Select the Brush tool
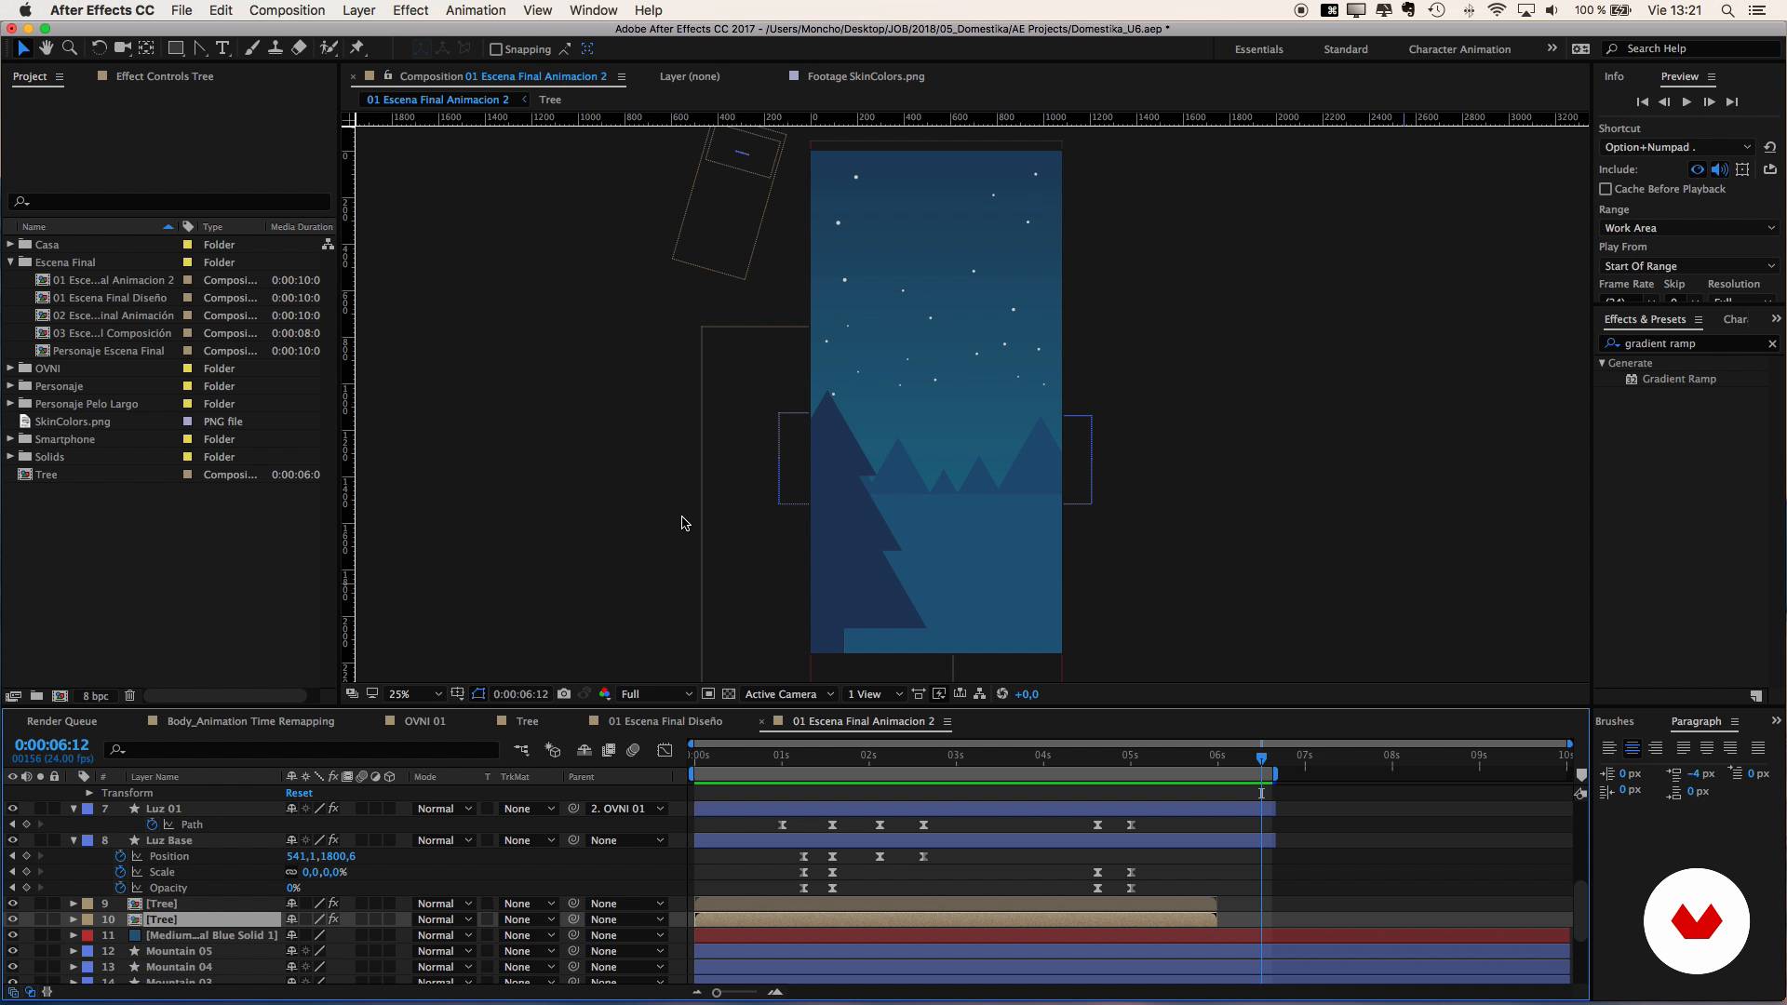Viewport: 1787px width, 1005px height. click(251, 48)
